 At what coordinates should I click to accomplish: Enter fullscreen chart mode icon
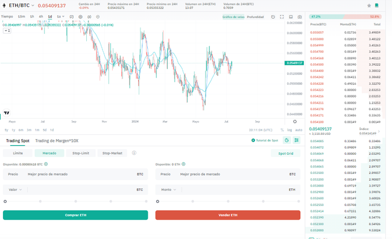pyautogui.click(x=282, y=17)
